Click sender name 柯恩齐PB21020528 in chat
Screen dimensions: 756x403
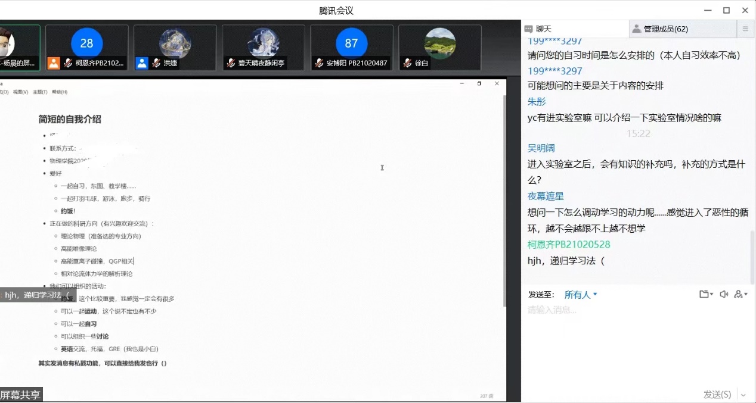tap(569, 245)
